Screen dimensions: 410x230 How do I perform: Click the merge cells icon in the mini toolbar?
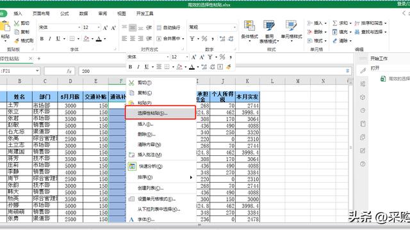click(220, 66)
